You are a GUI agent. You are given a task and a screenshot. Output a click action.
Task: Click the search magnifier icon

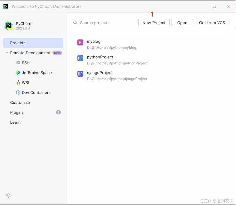pyautogui.click(x=75, y=23)
